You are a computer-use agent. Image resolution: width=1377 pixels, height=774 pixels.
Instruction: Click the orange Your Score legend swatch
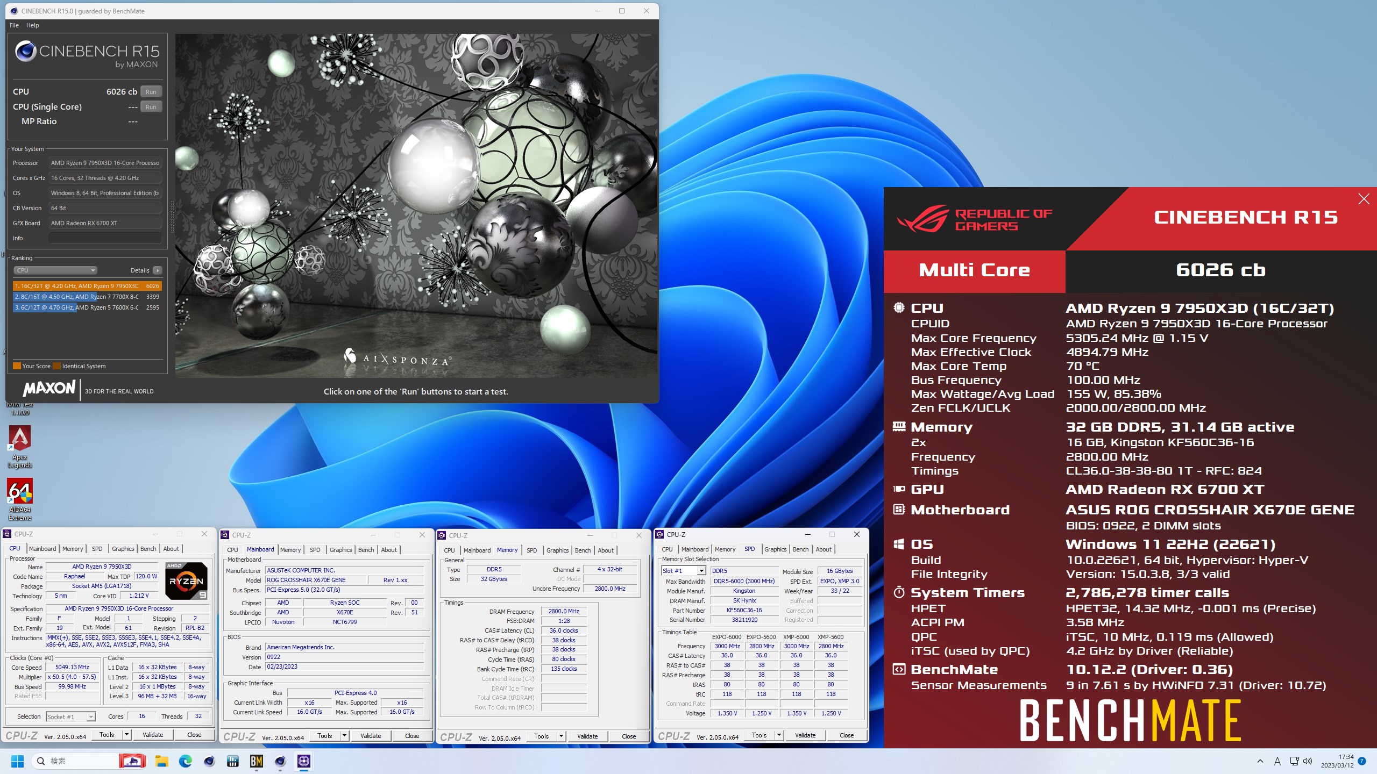(17, 366)
